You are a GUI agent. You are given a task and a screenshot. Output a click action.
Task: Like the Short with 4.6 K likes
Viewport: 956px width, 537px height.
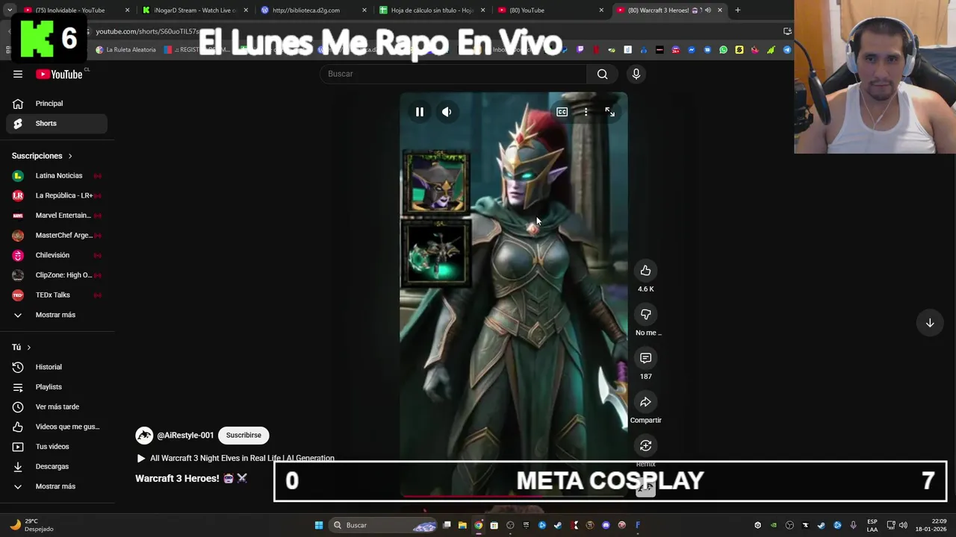pyautogui.click(x=645, y=271)
